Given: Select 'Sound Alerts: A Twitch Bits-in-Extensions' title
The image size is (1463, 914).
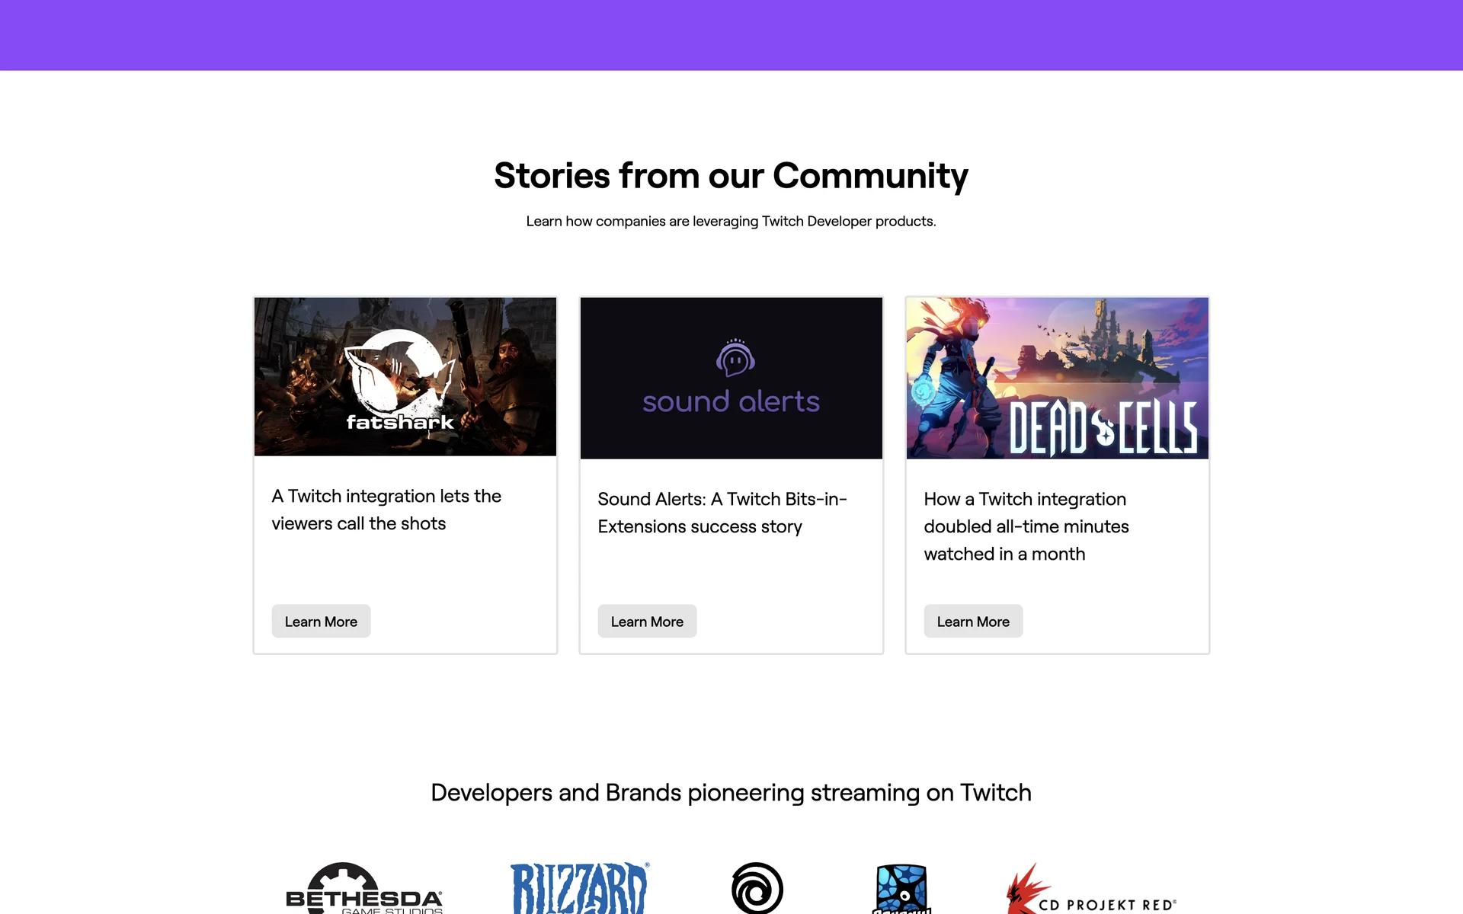Looking at the screenshot, I should click(722, 513).
